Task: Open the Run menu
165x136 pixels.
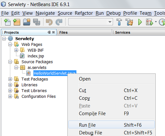Action: pyautogui.click(x=100, y=13)
